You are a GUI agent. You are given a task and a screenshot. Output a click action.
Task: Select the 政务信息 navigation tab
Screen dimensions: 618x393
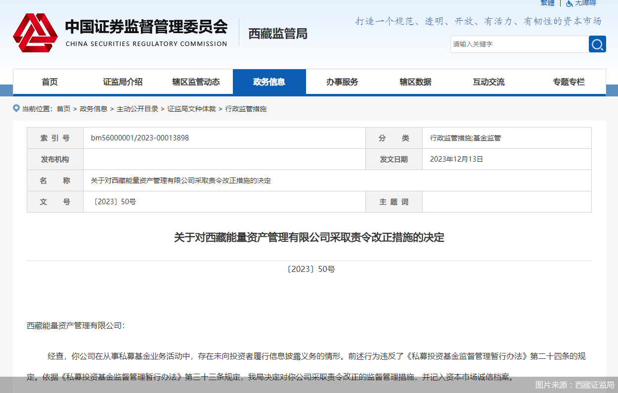269,82
